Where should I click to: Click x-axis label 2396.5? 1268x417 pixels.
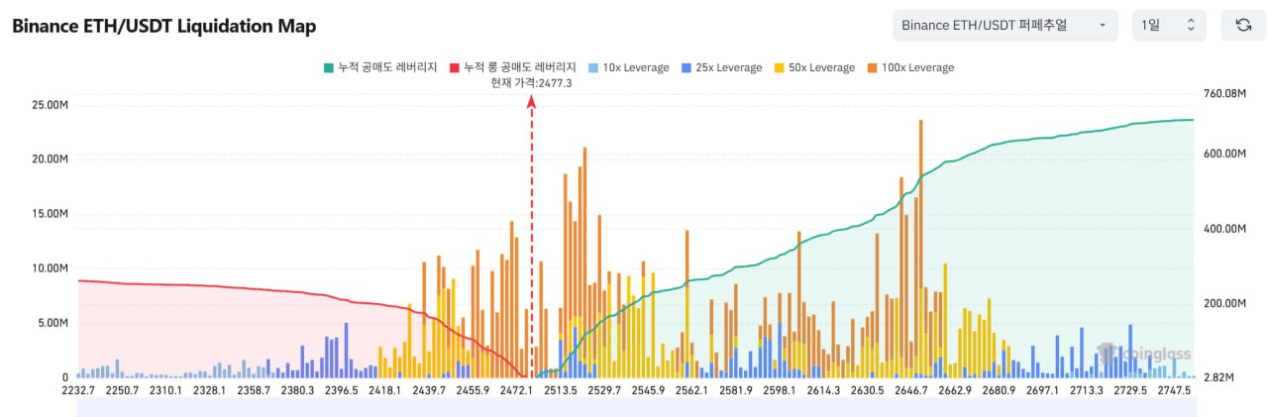(341, 390)
